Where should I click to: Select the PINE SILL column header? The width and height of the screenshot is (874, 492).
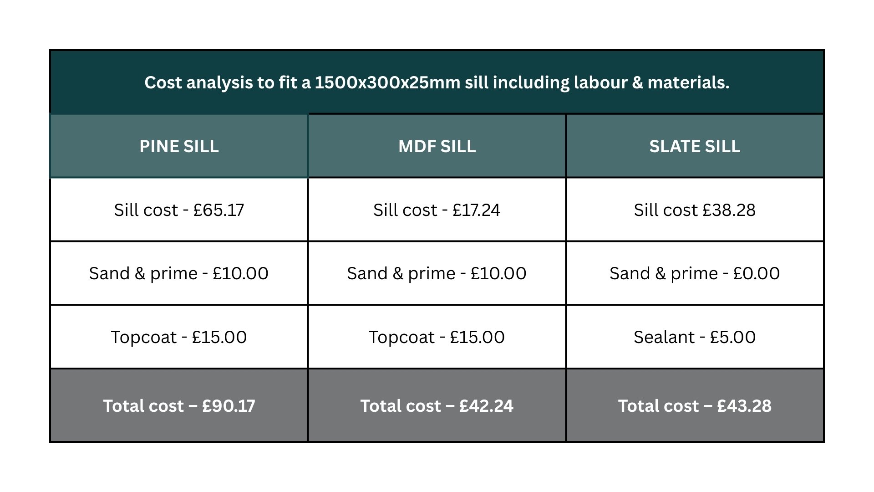(x=179, y=146)
